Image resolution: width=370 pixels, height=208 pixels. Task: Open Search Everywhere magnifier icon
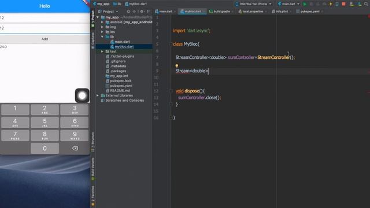point(366,4)
